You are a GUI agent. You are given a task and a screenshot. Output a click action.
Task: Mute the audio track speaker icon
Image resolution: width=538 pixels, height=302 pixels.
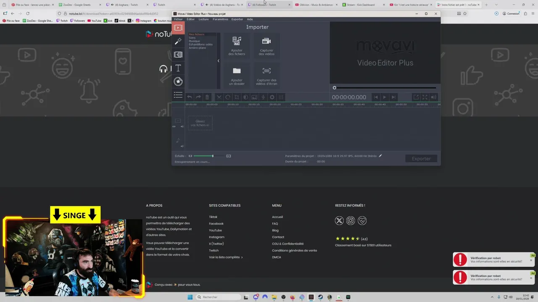click(x=182, y=146)
